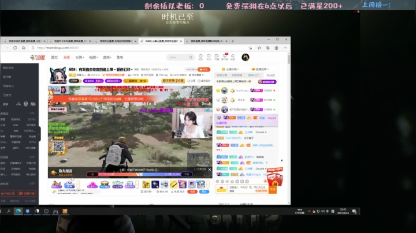Screen dimensions: 416x233
Task: Expand 游戏 games dropdown
Action: [x=107, y=57]
